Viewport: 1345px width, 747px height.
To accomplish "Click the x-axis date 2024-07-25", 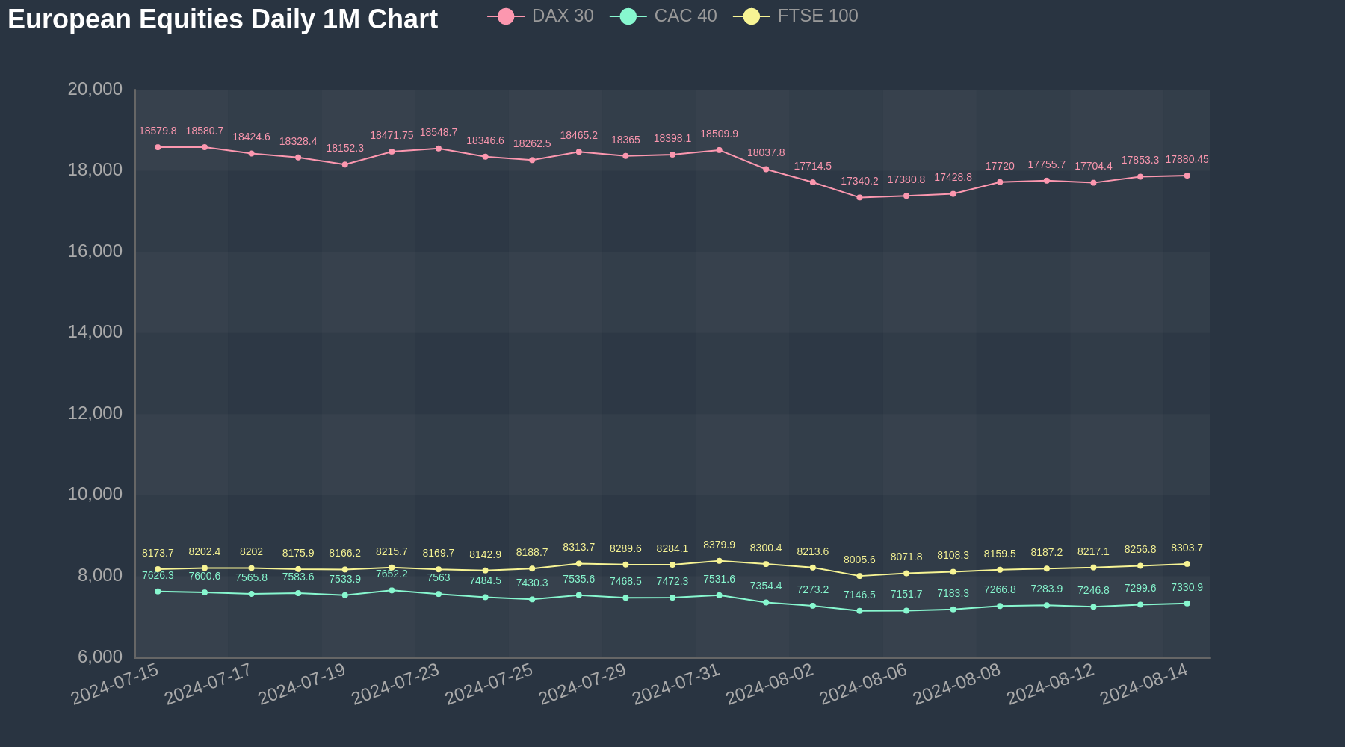I will [x=489, y=684].
